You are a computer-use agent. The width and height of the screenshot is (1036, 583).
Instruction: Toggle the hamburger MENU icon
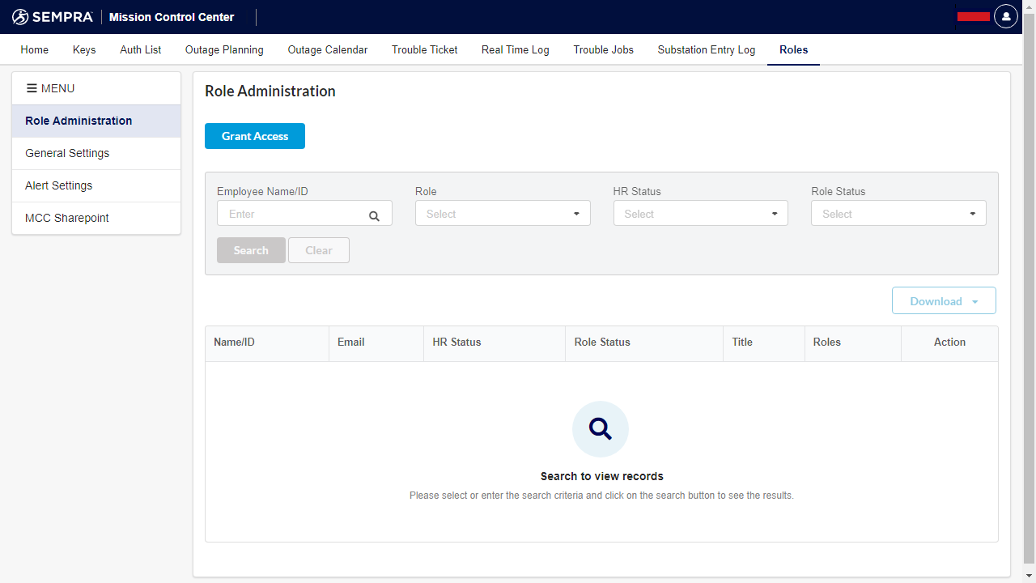tap(32, 88)
